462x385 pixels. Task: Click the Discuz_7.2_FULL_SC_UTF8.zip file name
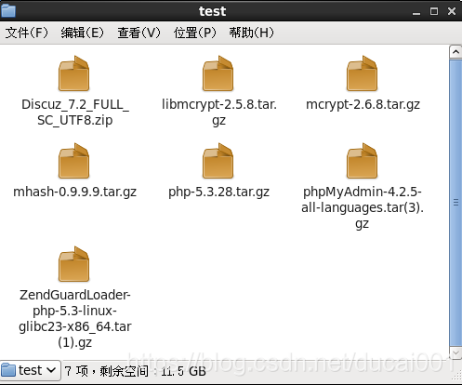tap(75, 112)
